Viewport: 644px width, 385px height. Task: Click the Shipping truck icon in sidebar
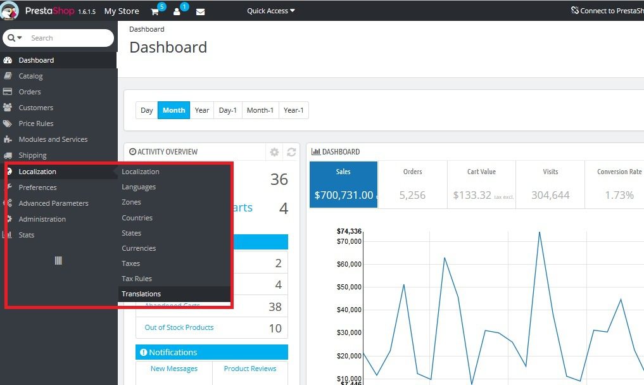coord(8,155)
